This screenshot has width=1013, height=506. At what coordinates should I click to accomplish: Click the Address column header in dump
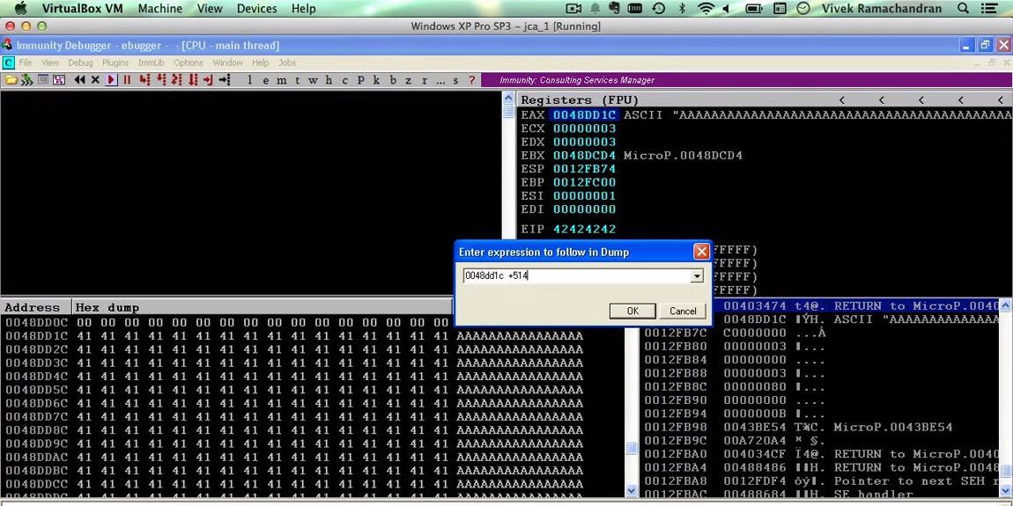pos(32,307)
